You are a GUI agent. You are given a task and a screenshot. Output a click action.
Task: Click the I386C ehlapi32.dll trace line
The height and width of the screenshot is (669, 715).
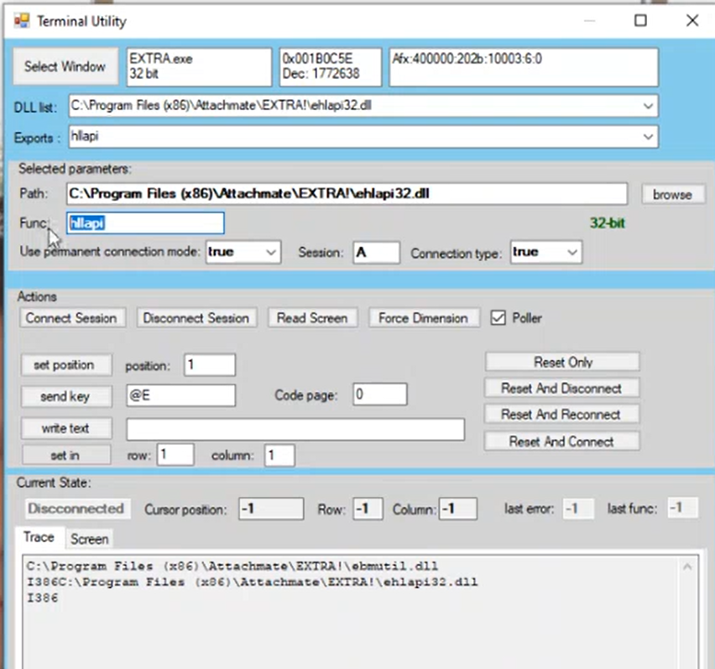point(252,583)
